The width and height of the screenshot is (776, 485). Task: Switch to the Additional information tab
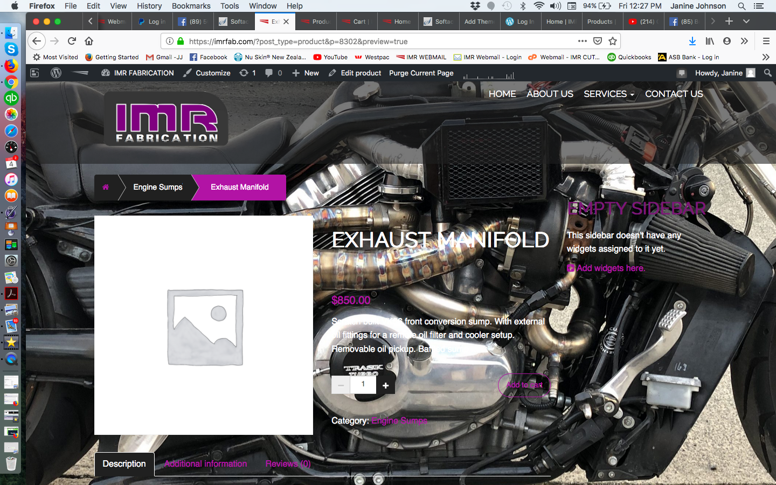click(x=205, y=463)
